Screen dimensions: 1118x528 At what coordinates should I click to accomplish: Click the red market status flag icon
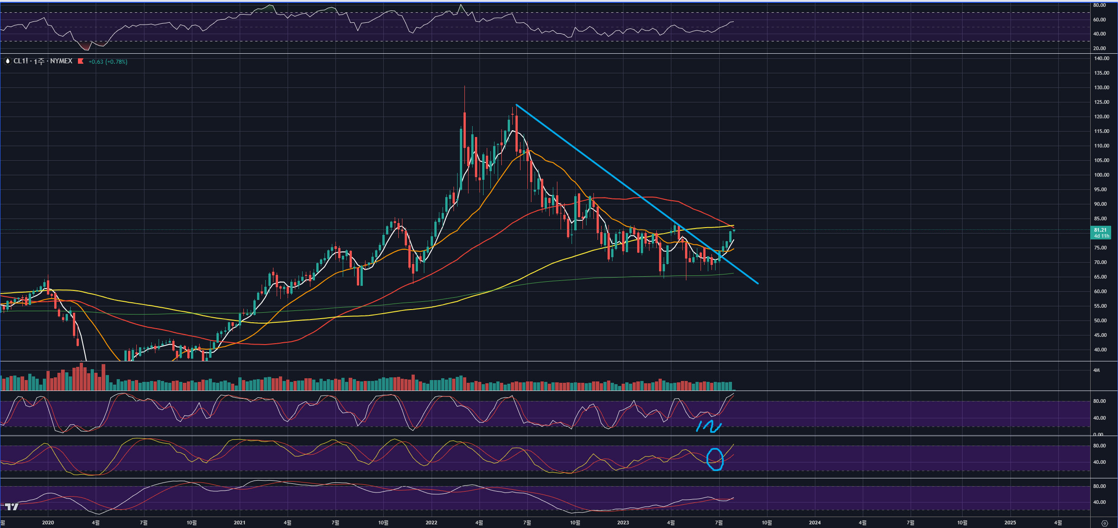point(81,61)
